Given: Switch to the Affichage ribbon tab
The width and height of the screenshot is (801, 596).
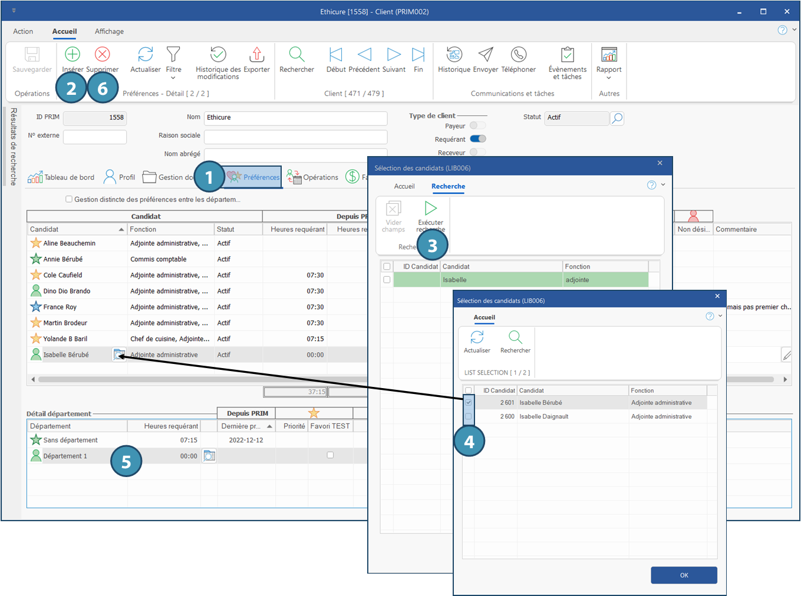Looking at the screenshot, I should (x=109, y=31).
